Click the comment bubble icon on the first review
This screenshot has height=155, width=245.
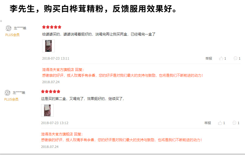pos(235,58)
